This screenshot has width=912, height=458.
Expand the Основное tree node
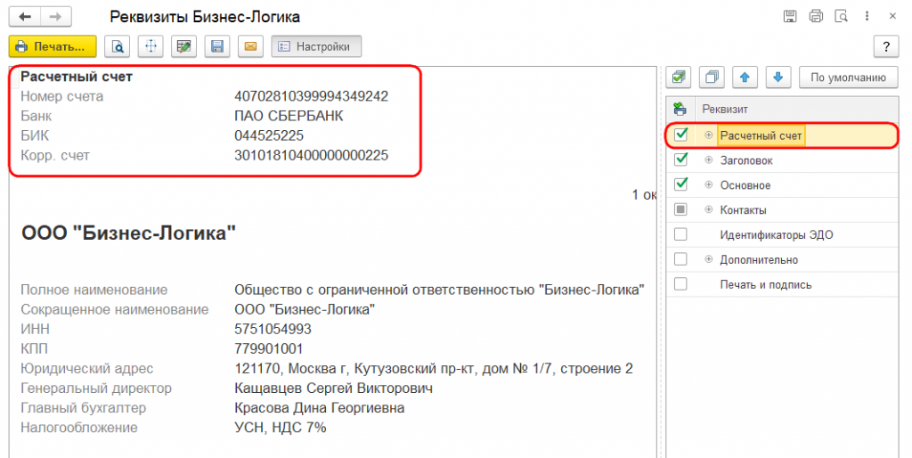tap(708, 185)
